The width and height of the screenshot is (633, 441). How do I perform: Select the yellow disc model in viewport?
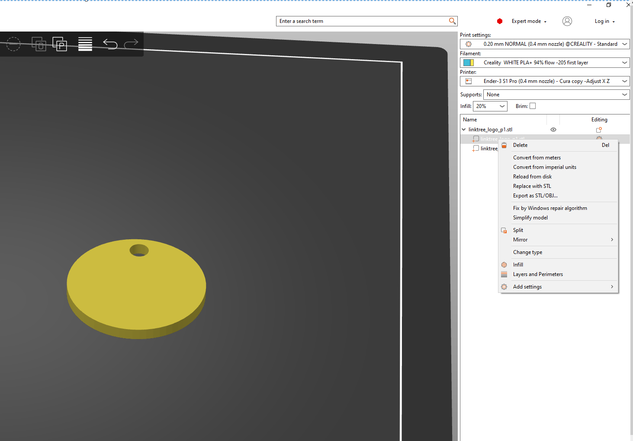pyautogui.click(x=136, y=289)
